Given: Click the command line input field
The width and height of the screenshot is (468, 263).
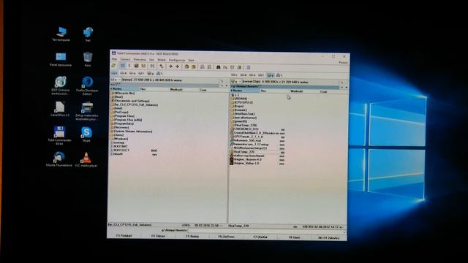Looking at the screenshot, I should pyautogui.click(x=265, y=231).
